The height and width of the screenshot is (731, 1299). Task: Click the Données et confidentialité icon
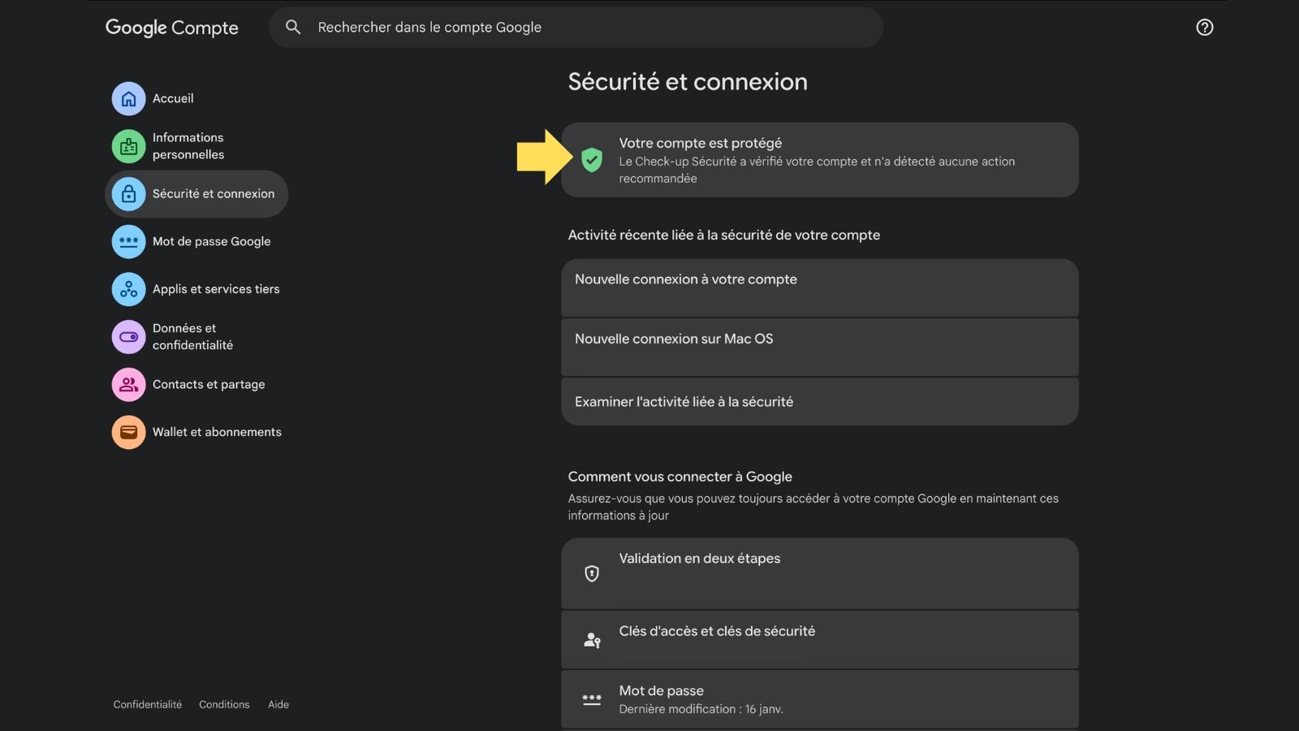(128, 336)
